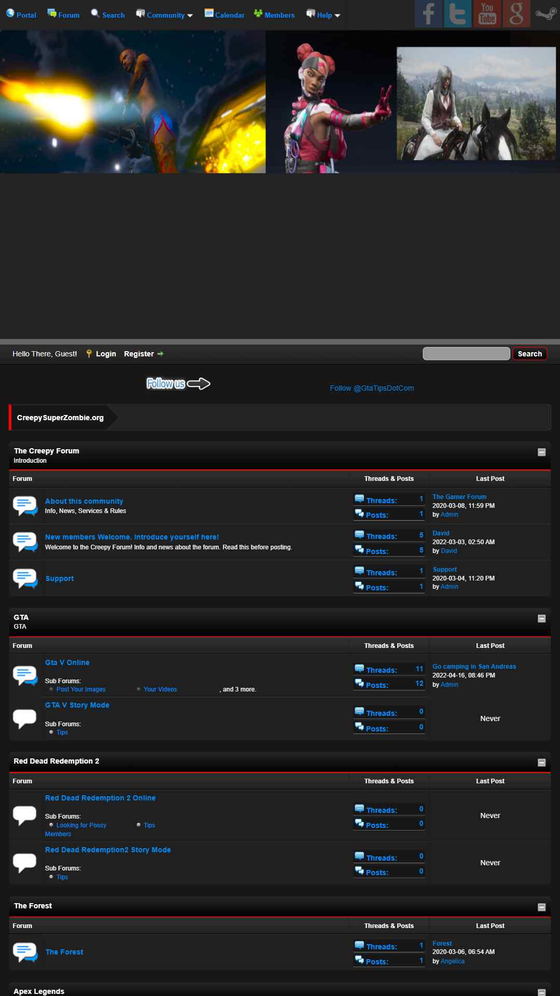Image resolution: width=560 pixels, height=996 pixels.
Task: Collapse the Red Dead Redemption 2 category
Action: pos(542,763)
